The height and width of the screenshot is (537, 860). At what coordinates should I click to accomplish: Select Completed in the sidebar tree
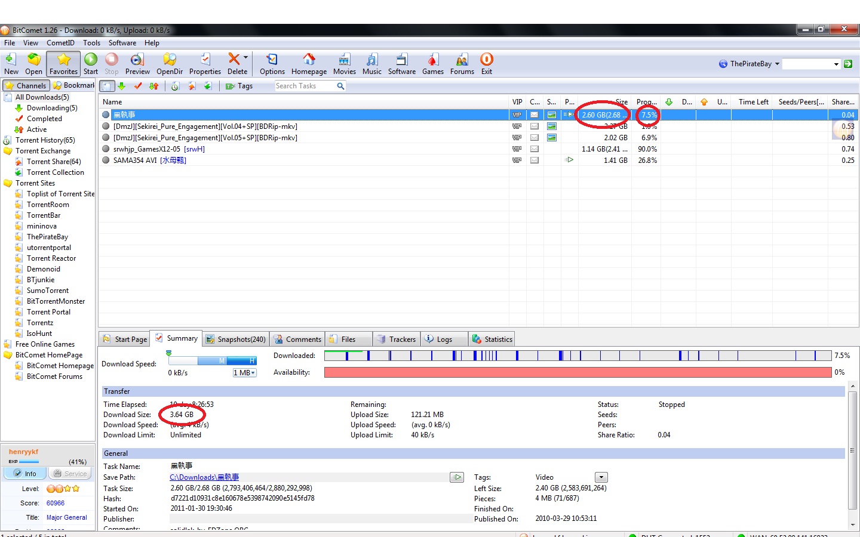(x=44, y=119)
